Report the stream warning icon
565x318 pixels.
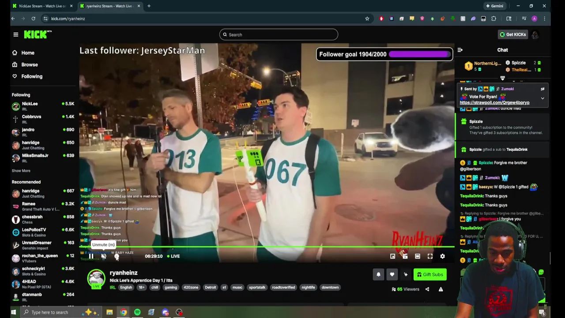pyautogui.click(x=441, y=289)
